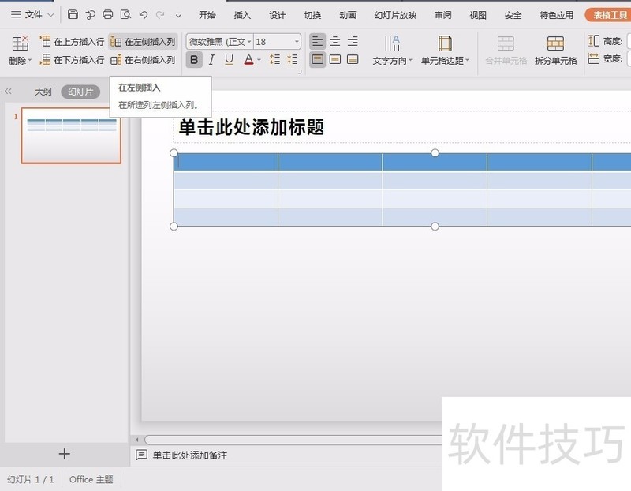Toggle bold formatting
The width and height of the screenshot is (631, 491).
click(194, 60)
